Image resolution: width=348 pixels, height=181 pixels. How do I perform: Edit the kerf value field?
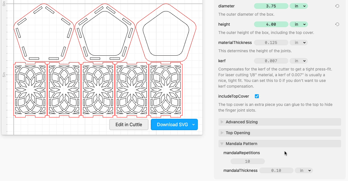(271, 61)
